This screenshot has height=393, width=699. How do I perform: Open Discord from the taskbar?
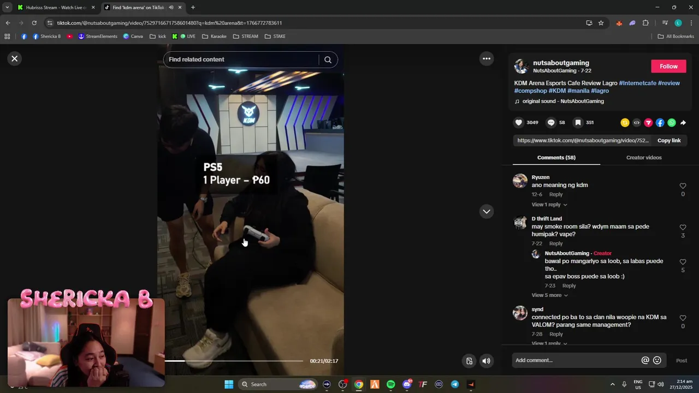407,384
